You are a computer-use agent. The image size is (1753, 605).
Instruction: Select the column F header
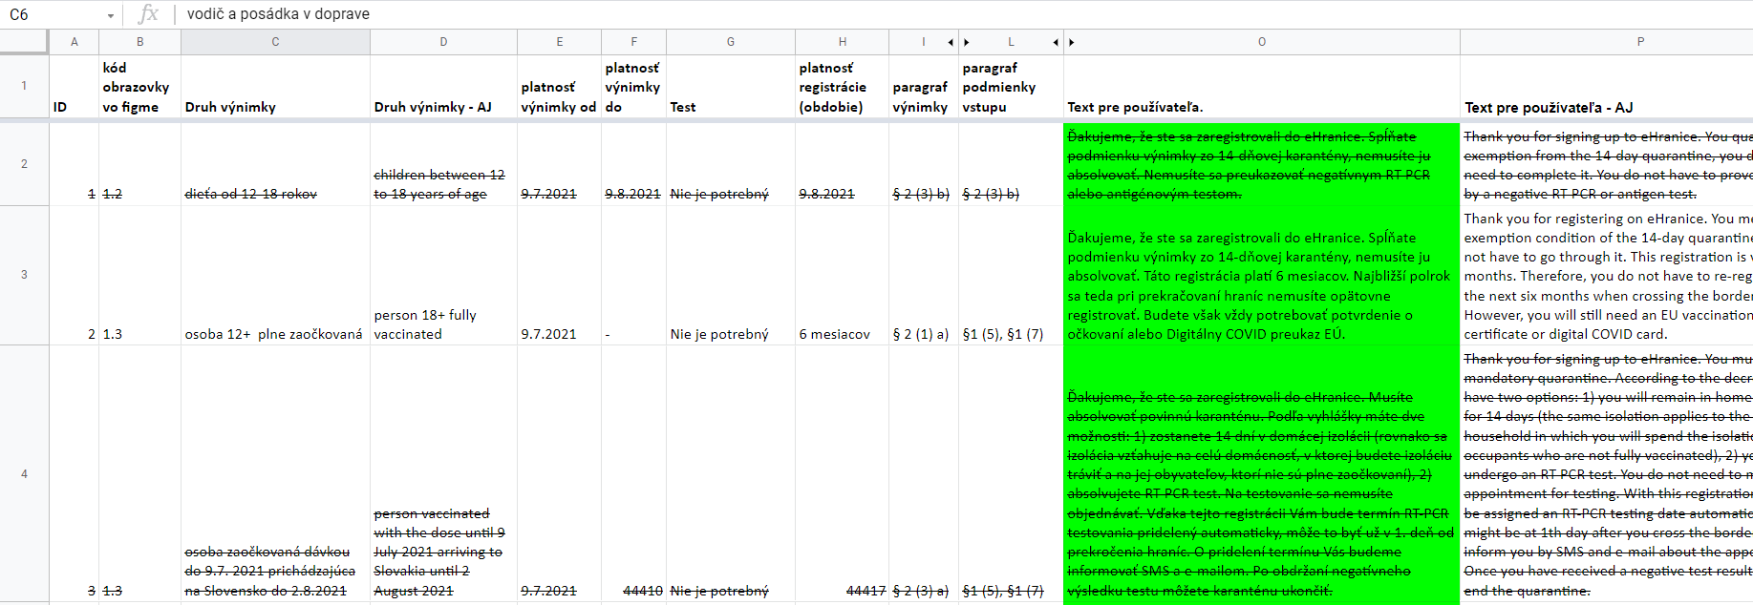coord(634,42)
